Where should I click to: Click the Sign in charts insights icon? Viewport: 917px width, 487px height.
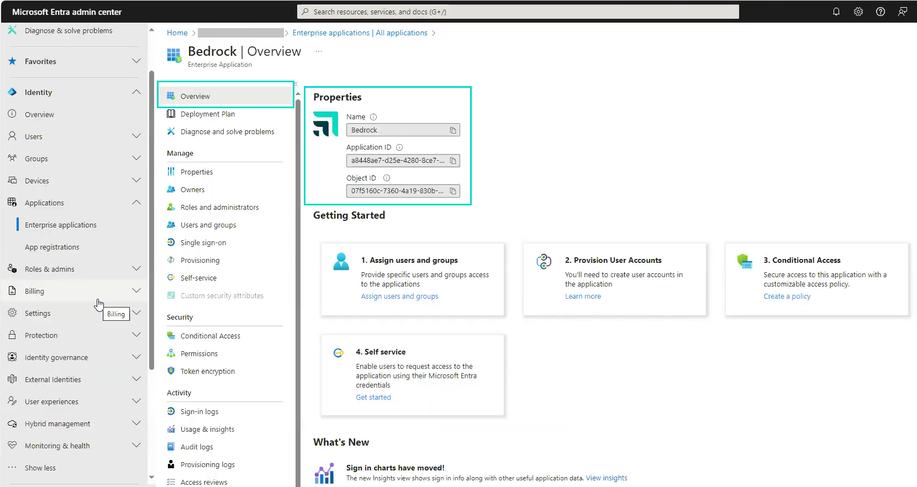pyautogui.click(x=325, y=473)
